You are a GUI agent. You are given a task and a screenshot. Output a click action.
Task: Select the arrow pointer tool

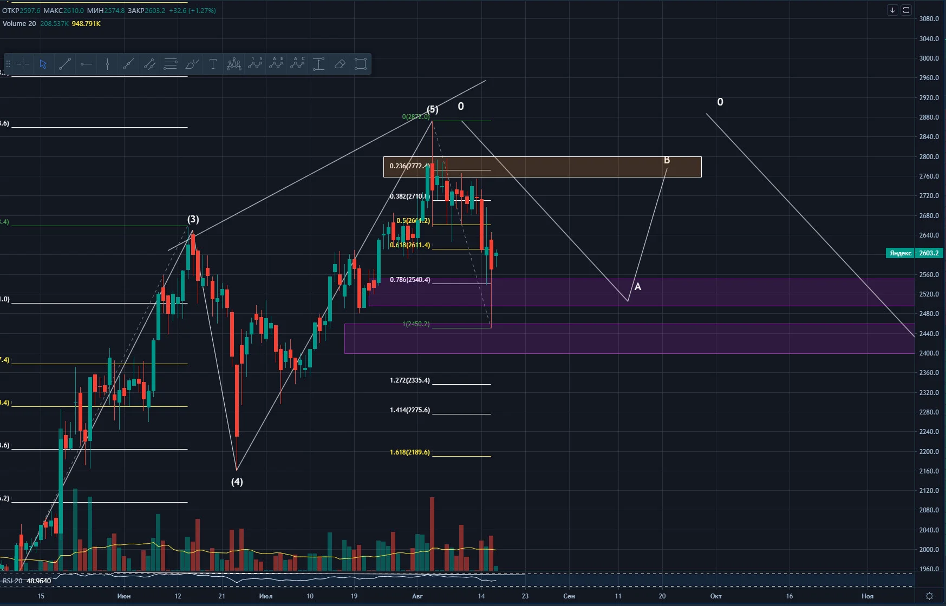[43, 64]
